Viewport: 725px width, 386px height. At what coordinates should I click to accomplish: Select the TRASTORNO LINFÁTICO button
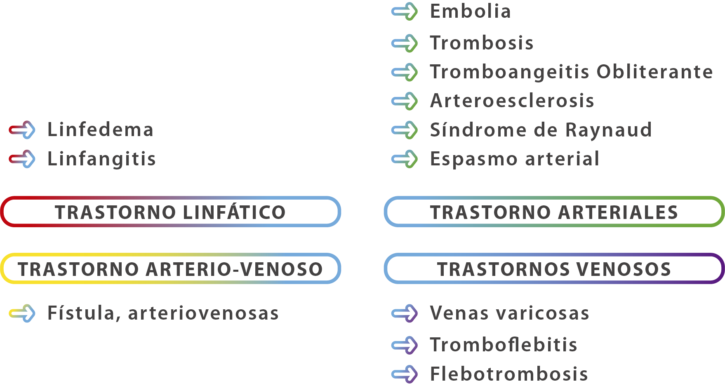[171, 212]
